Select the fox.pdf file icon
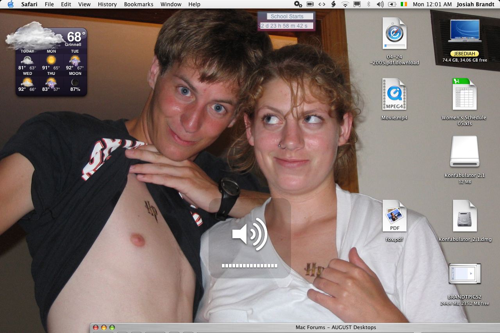This screenshot has width=500, height=333. pos(395,216)
